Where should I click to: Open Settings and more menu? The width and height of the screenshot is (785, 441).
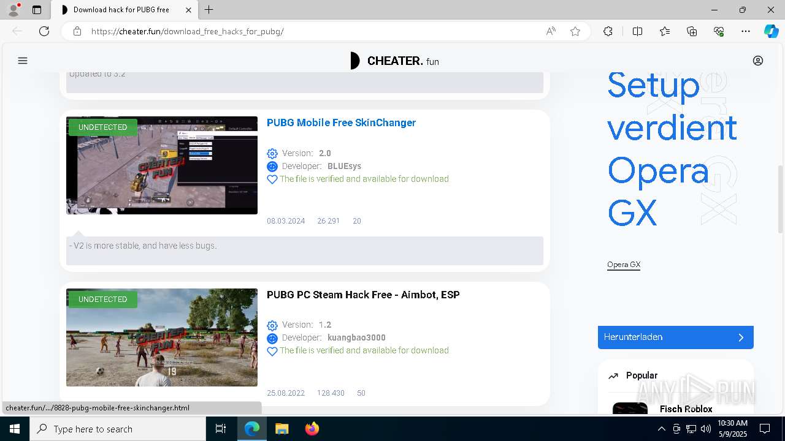coord(746,31)
